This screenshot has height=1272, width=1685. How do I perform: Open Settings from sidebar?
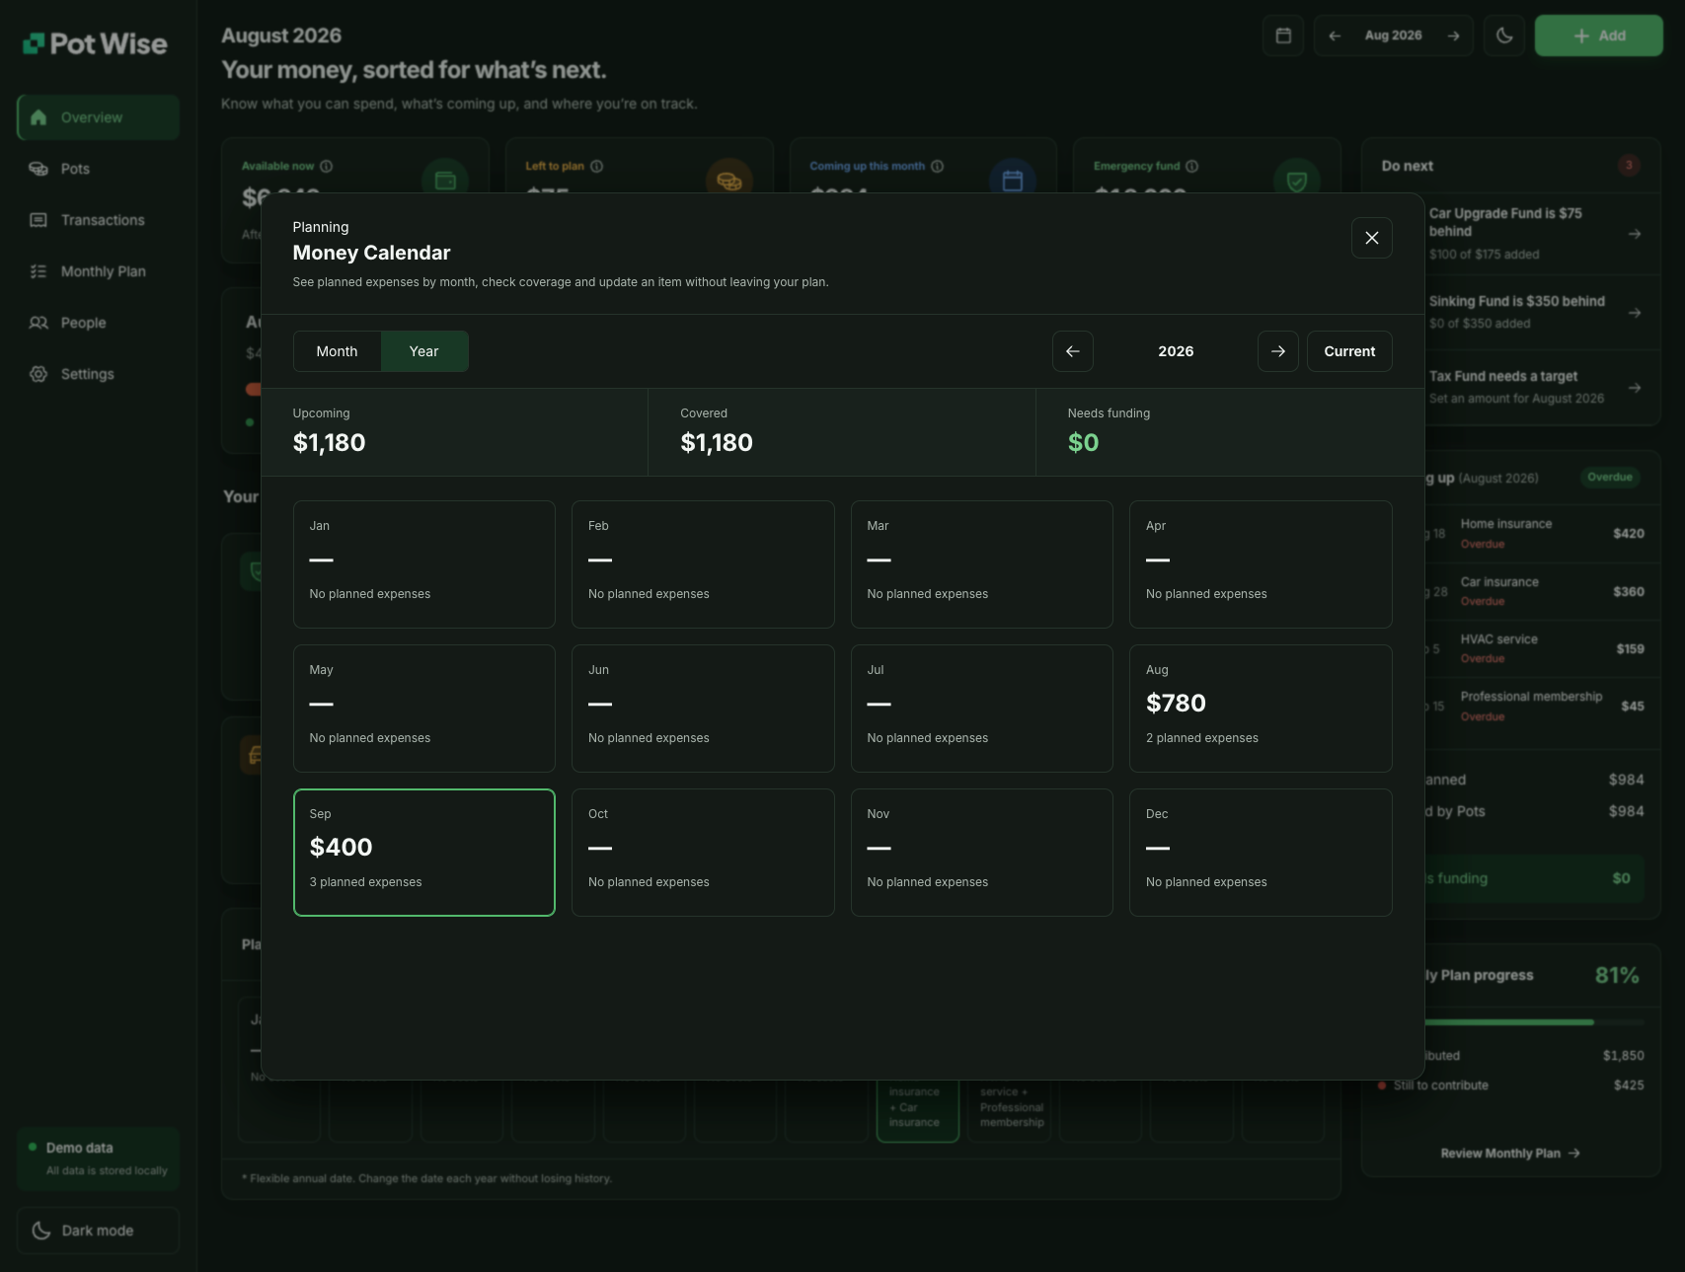tap(98, 374)
